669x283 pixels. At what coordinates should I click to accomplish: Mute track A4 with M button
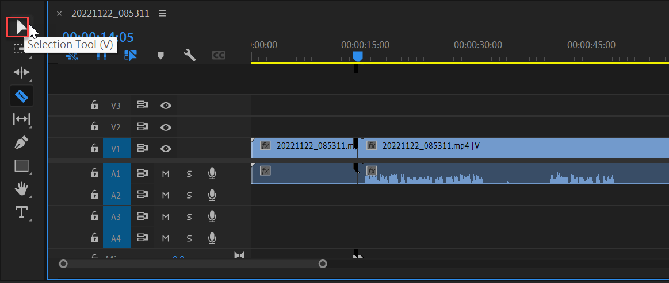[166, 238]
